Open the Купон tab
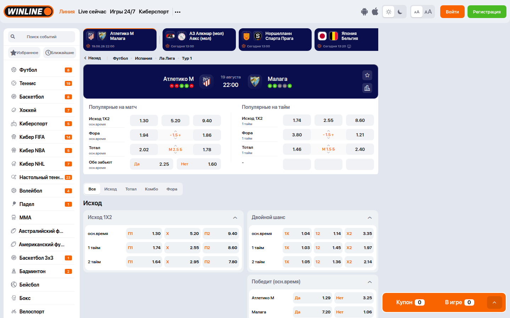This screenshot has width=510, height=318. [x=410, y=302]
